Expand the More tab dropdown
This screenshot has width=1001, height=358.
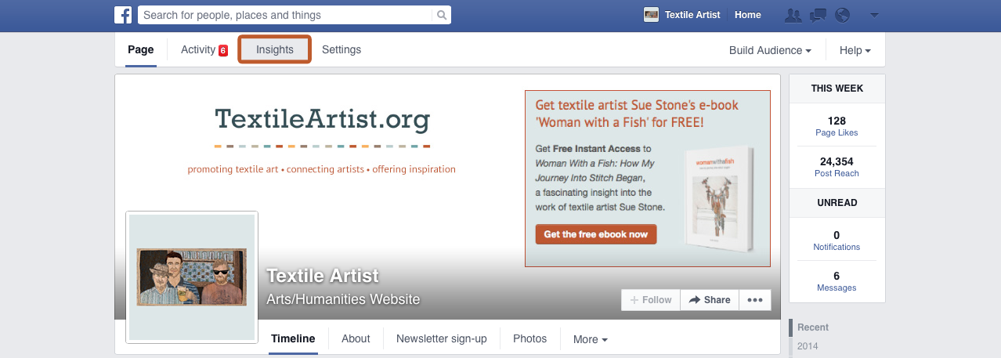[x=591, y=339]
